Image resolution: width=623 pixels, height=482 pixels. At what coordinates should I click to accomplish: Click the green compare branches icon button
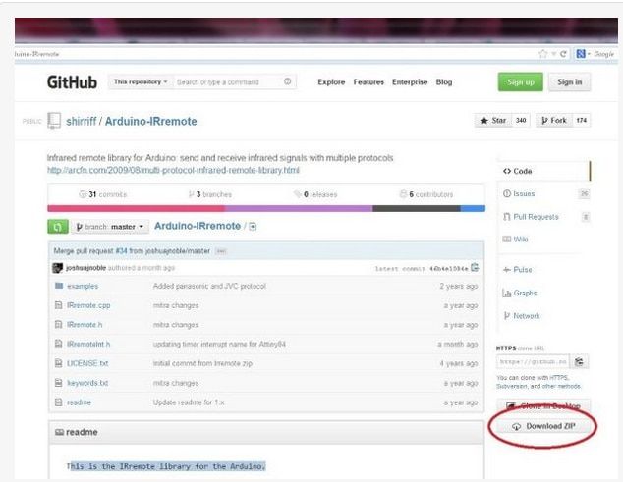[x=58, y=227]
